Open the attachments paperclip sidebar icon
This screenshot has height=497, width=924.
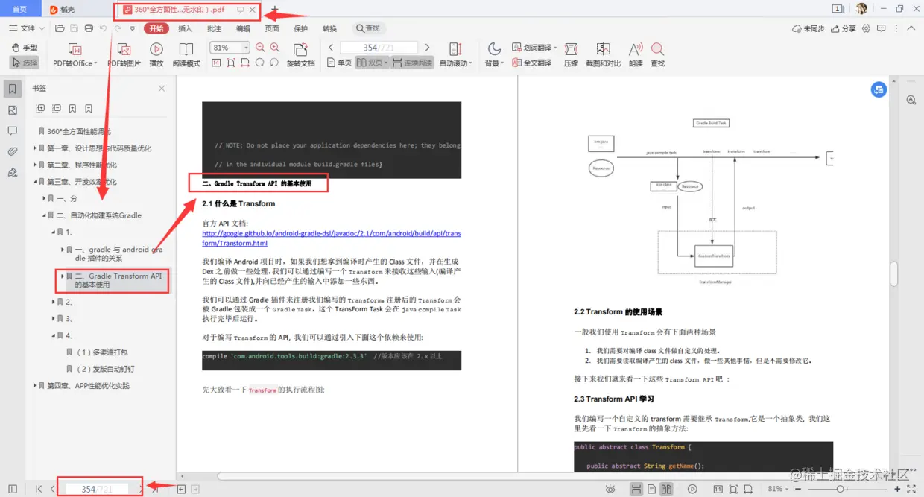[12, 152]
